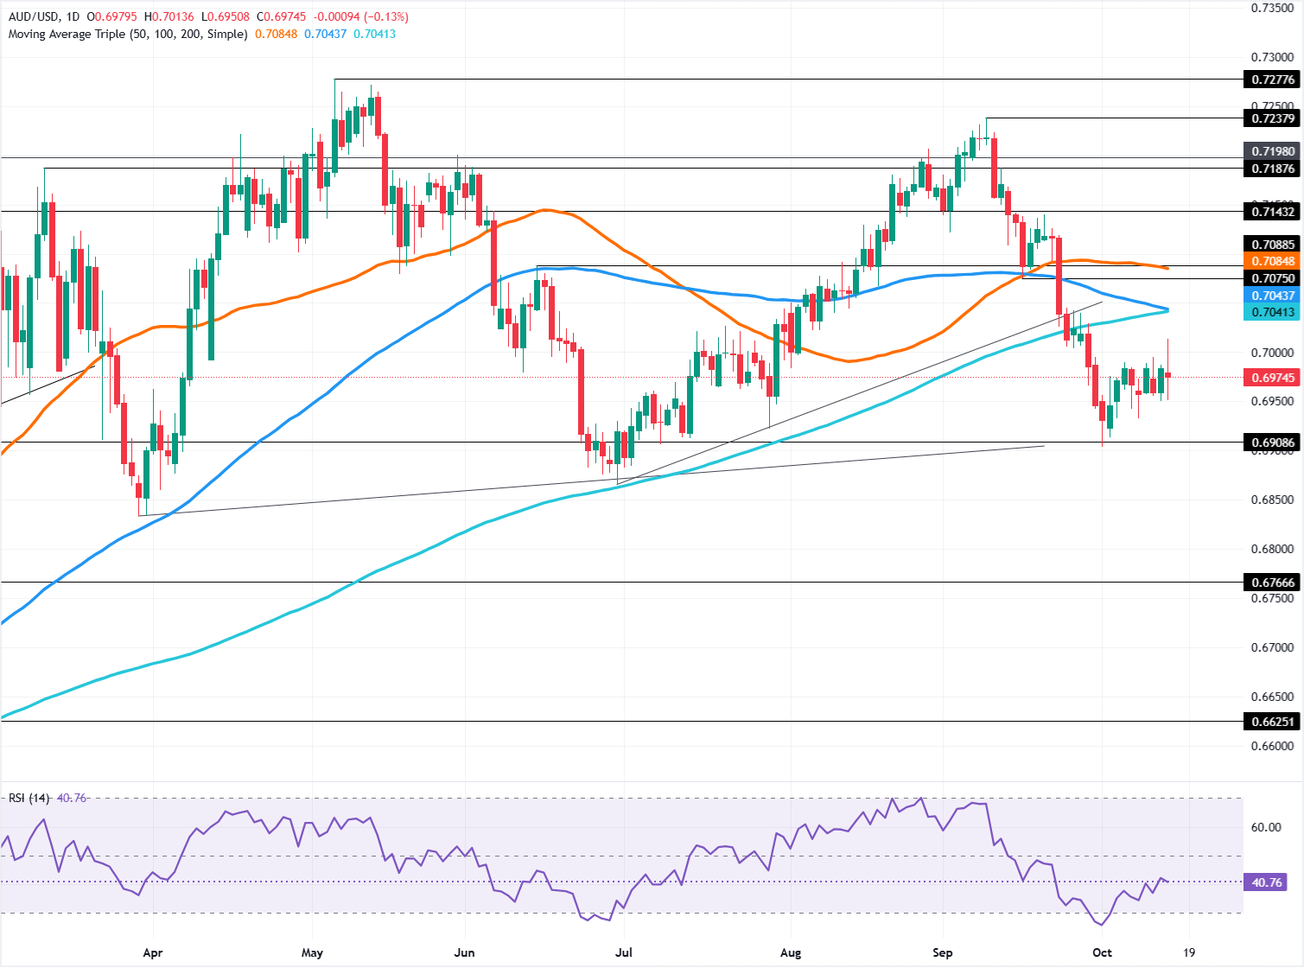Click the RSI 60.00 scale label
This screenshot has width=1304, height=968.
pyautogui.click(x=1266, y=827)
